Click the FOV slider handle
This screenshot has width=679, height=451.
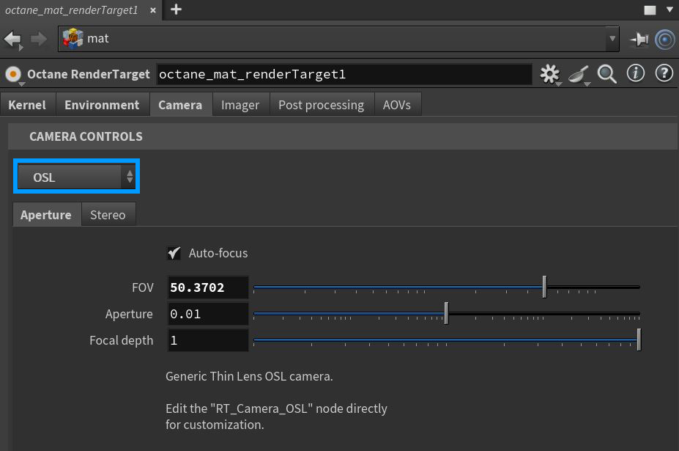pyautogui.click(x=544, y=287)
